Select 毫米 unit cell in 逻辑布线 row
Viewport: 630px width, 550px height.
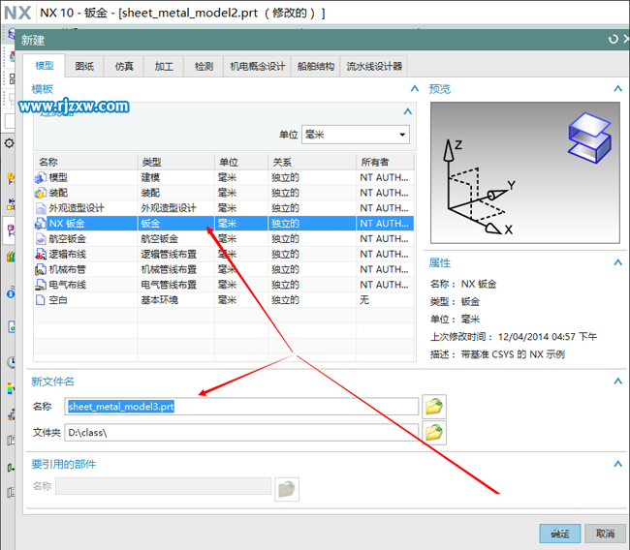click(241, 254)
